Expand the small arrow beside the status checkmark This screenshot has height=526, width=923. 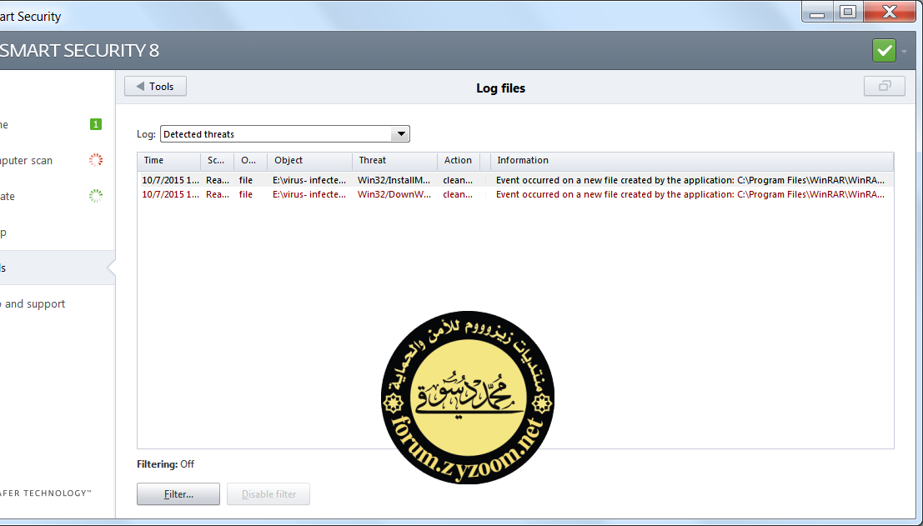(904, 51)
